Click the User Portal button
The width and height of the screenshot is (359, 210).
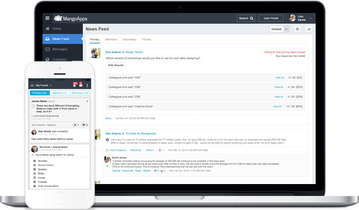coord(271,18)
